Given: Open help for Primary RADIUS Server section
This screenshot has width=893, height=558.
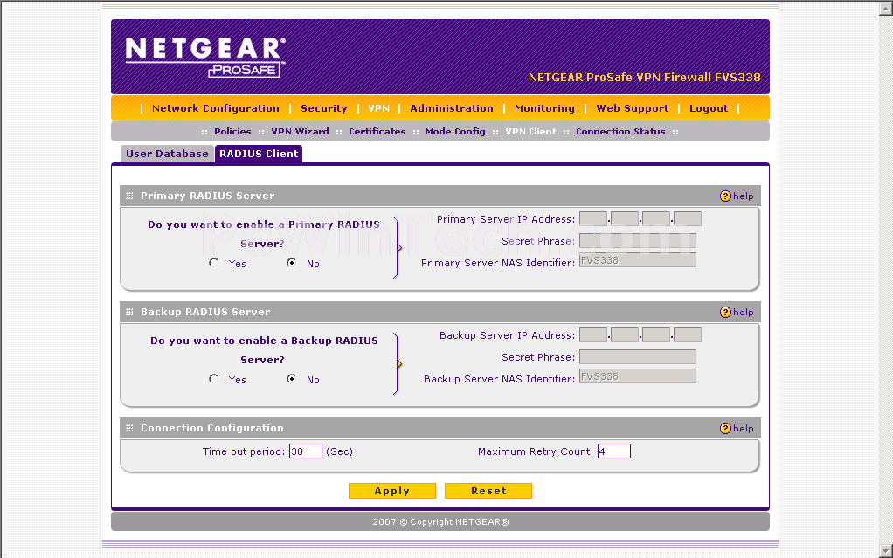Looking at the screenshot, I should 737,196.
